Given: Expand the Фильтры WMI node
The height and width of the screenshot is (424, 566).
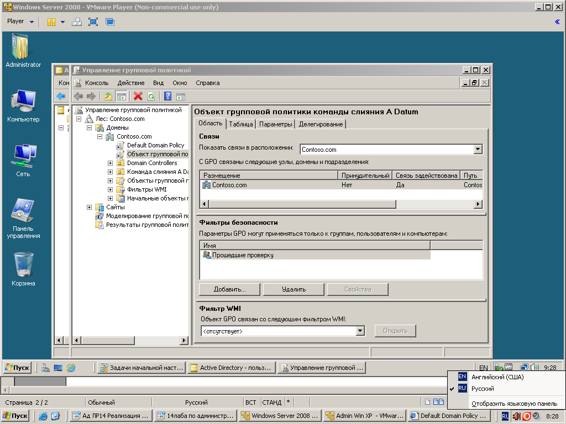Looking at the screenshot, I should 111,189.
